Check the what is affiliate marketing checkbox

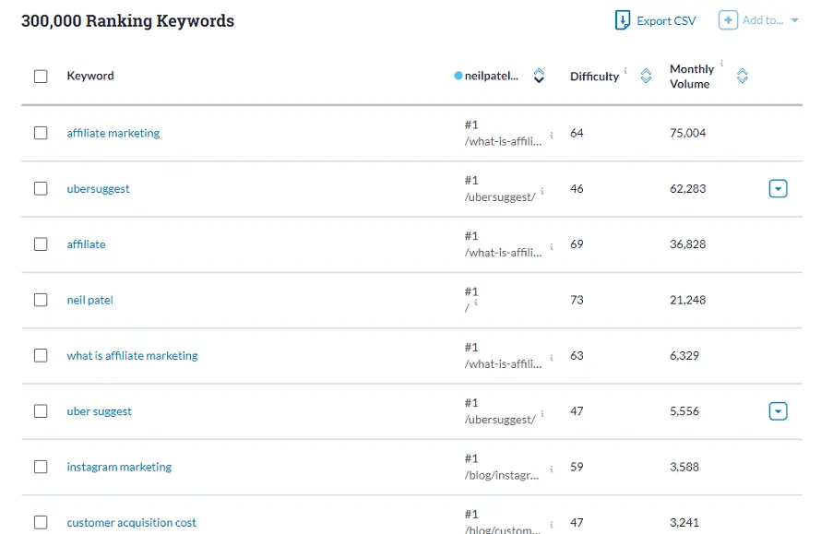41,355
